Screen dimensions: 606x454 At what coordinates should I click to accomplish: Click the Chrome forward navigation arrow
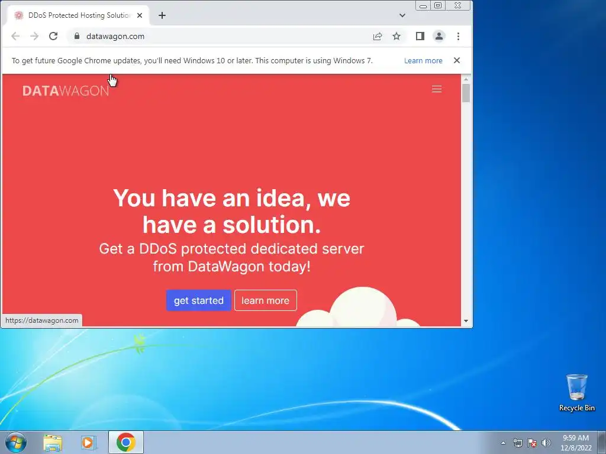(x=34, y=36)
